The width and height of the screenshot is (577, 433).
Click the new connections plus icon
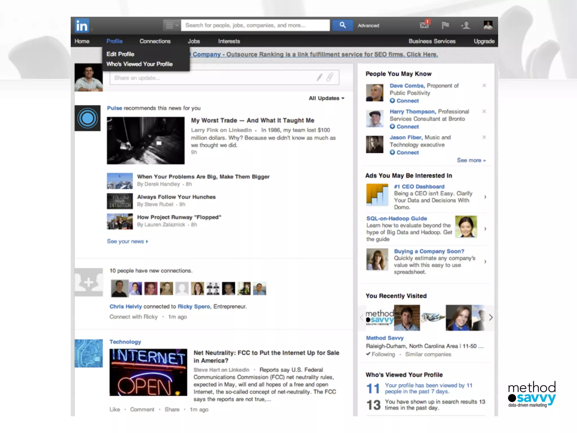pyautogui.click(x=89, y=282)
